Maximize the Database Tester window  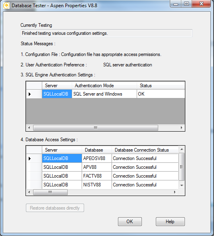click(x=187, y=4)
